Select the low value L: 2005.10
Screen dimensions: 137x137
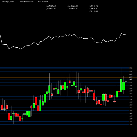coord(73,9)
